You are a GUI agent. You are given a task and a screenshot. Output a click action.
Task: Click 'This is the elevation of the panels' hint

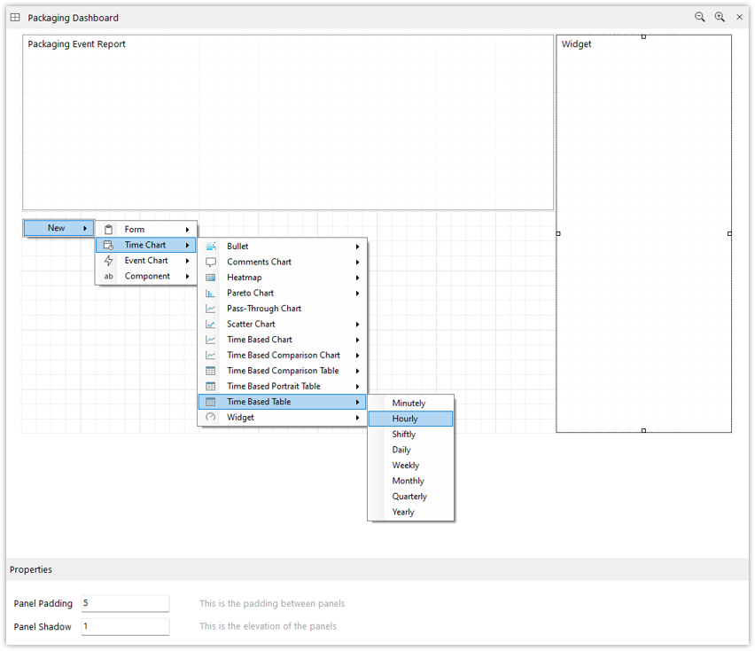(268, 626)
